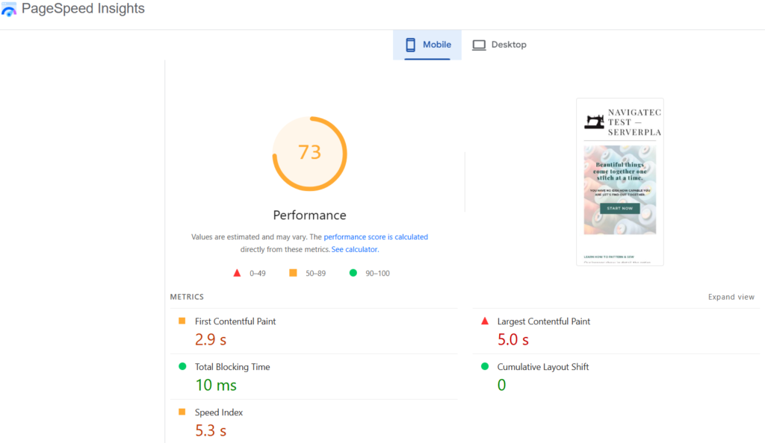Open the PageSpeed Insights title
The width and height of the screenshot is (765, 443).
pyautogui.click(x=83, y=9)
